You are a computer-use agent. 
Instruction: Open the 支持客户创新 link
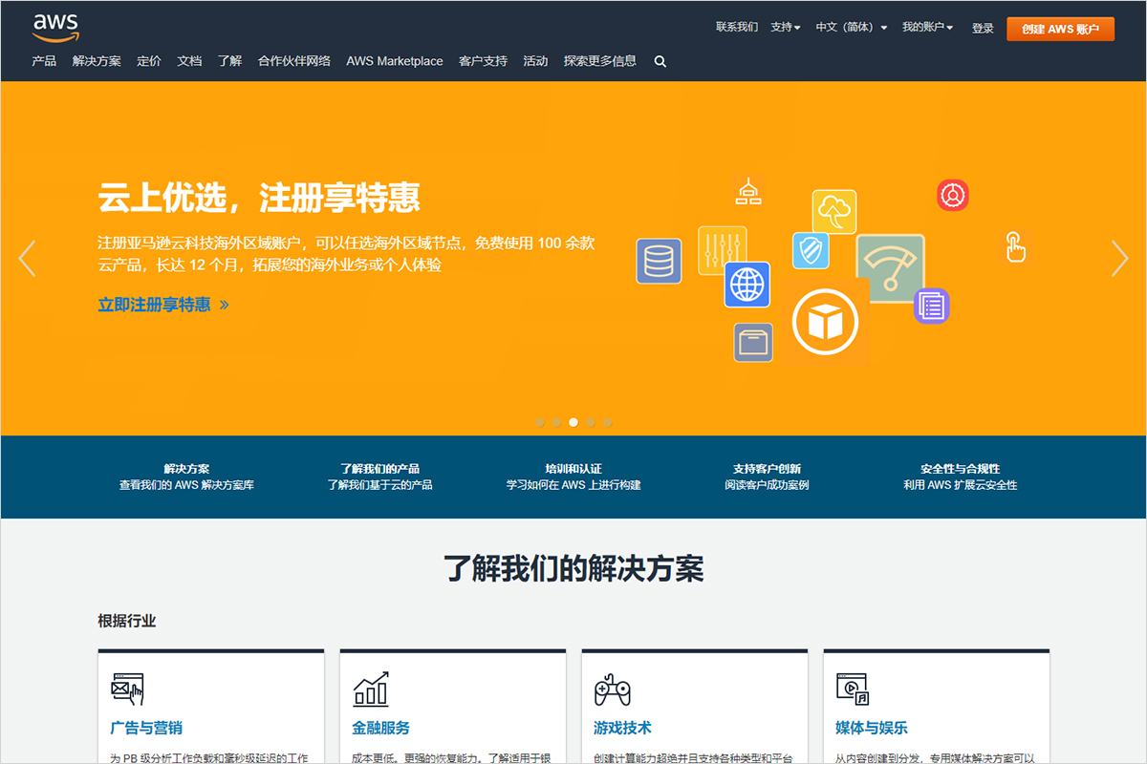click(x=767, y=477)
